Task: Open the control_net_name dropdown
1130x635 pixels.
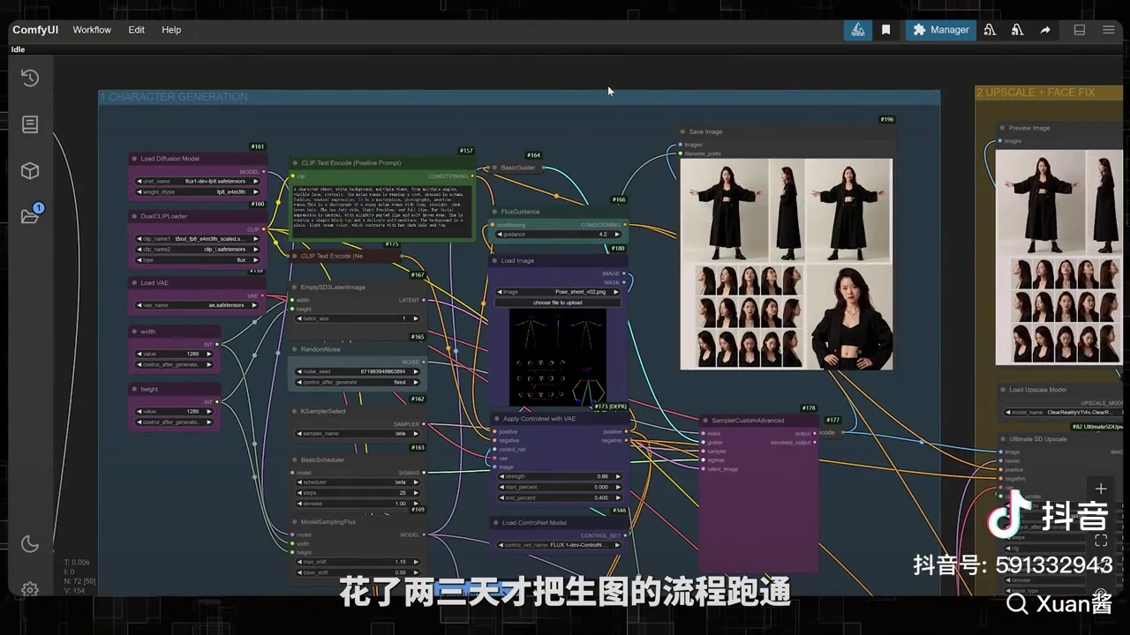Action: [x=559, y=545]
